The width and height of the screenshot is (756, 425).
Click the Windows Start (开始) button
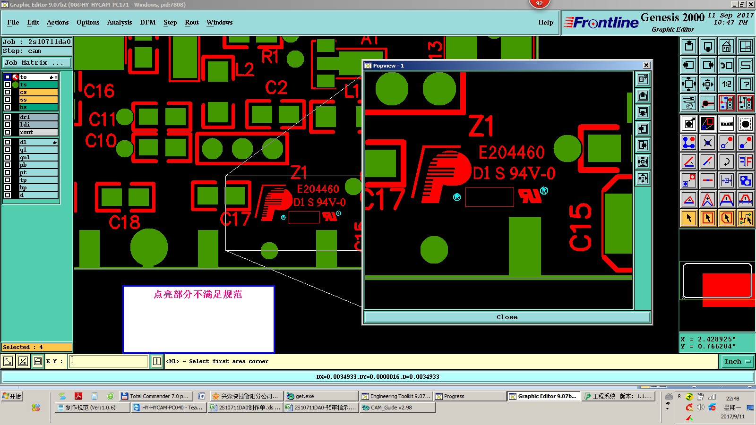click(12, 396)
